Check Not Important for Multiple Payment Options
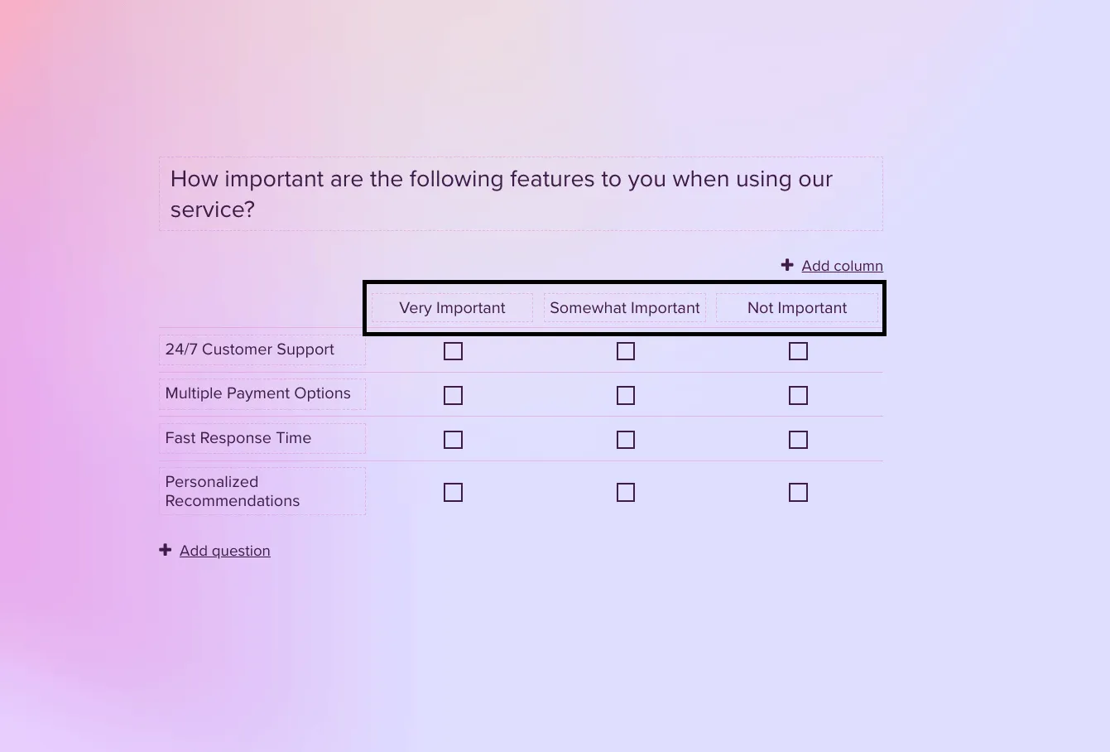1110x752 pixels. point(798,396)
